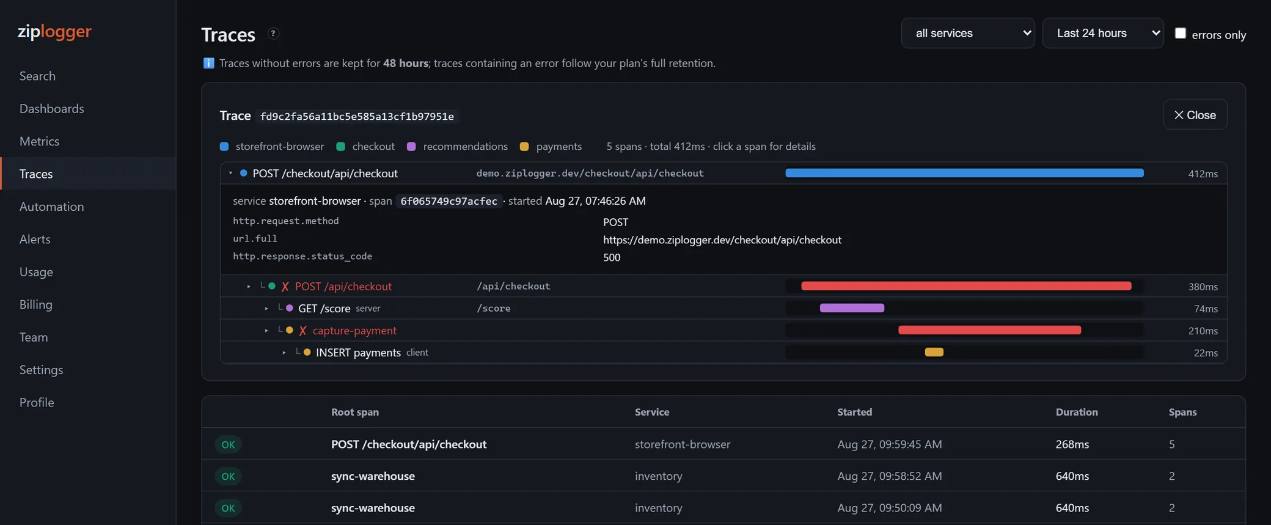
Task: Open the sync-warehouse trace from 09:50:09 AM
Action: click(x=723, y=508)
